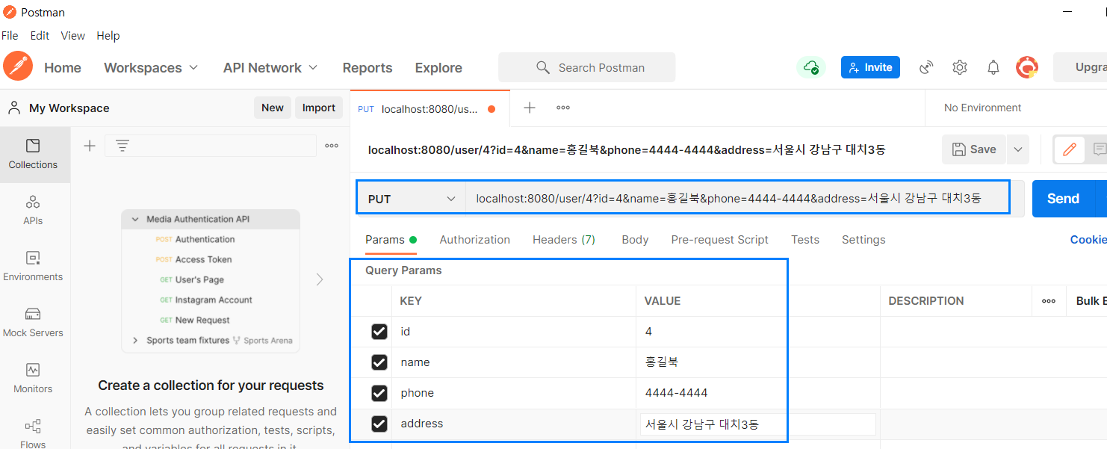The height and width of the screenshot is (449, 1107).
Task: Open the Mock Servers sidebar section
Action: click(33, 322)
